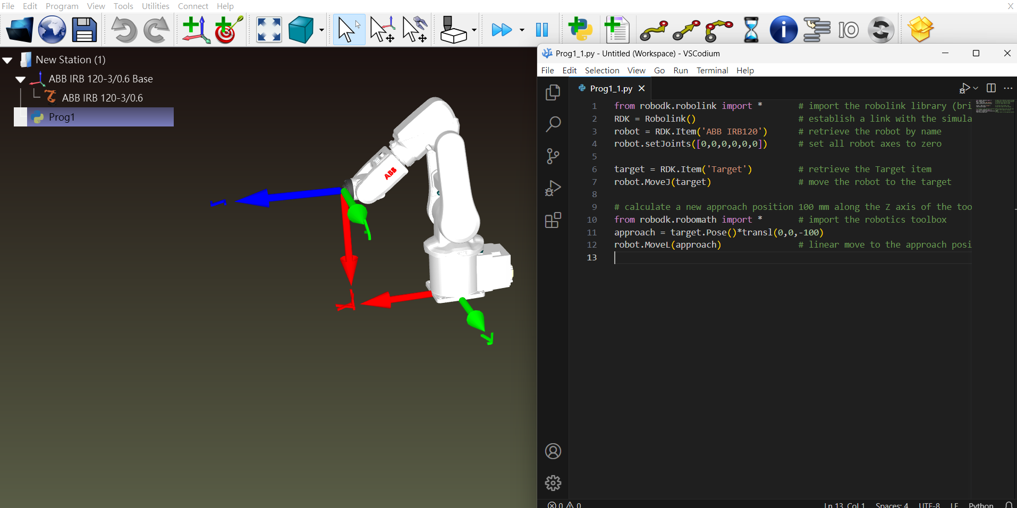Click the Joint Move instruction icon
This screenshot has height=508, width=1017.
(x=654, y=30)
